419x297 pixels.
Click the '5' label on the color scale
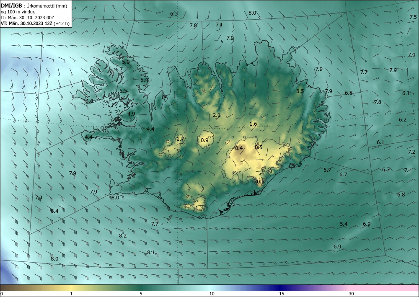[x=141, y=294]
